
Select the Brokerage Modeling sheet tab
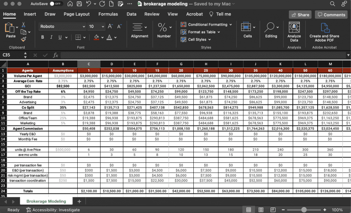coord(46,201)
